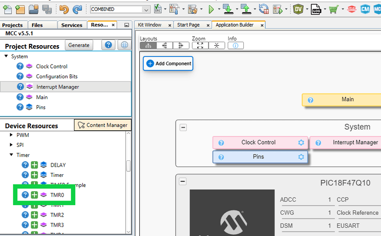Click the gear icon on Pins block
Viewport: 381px width, 236px height.
[301, 157]
